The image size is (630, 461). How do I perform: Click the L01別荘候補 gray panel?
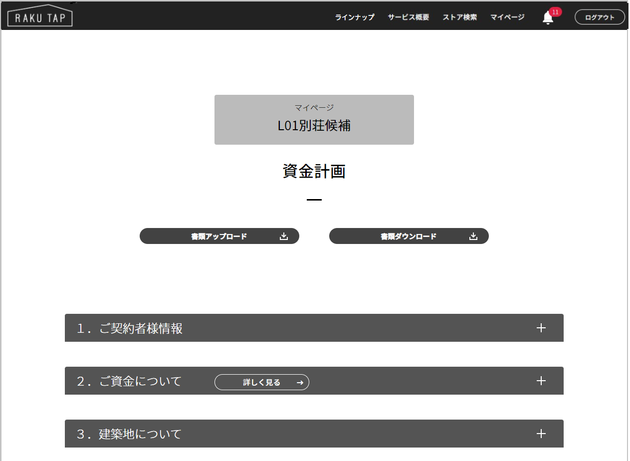point(314,120)
